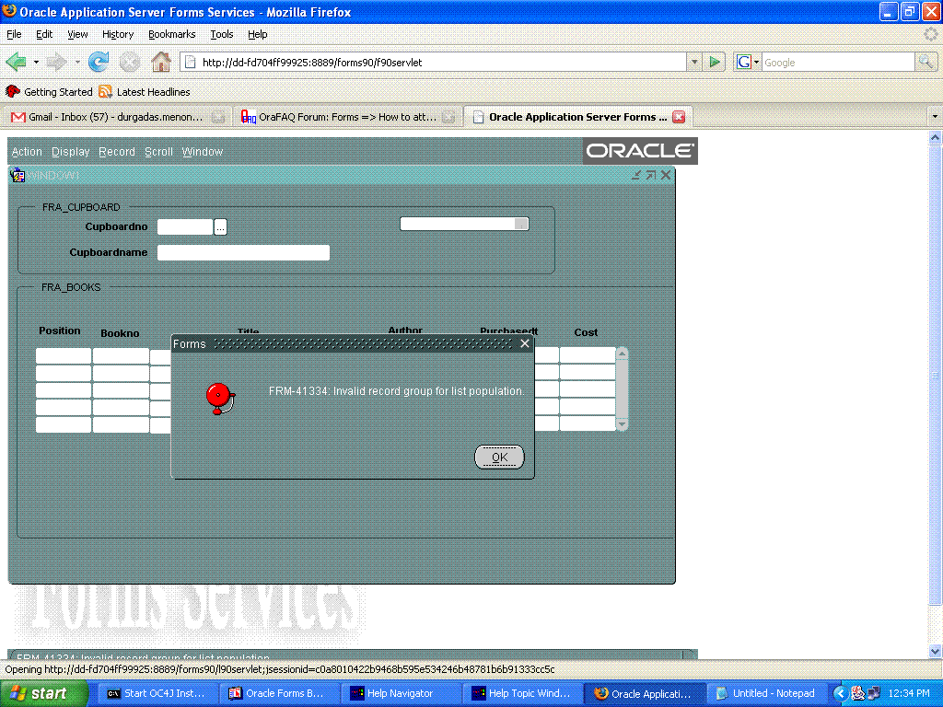The image size is (943, 707).
Task: Switch to Untitled - Notepad taskbar item
Action: [x=766, y=693]
